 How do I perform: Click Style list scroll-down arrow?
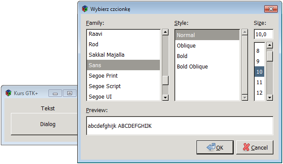click(x=245, y=98)
